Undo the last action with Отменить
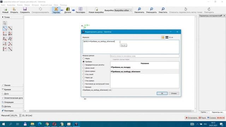This screenshot has height=127, width=226. click(x=186, y=10)
